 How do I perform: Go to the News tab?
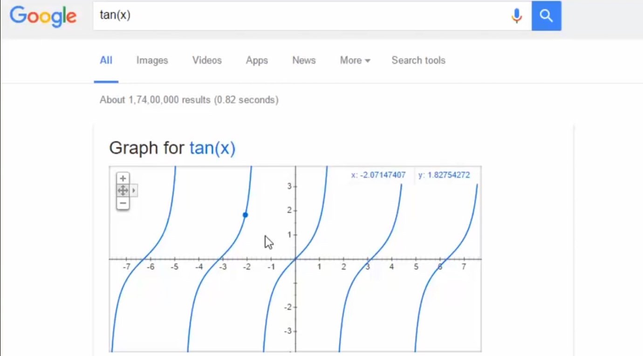(304, 60)
